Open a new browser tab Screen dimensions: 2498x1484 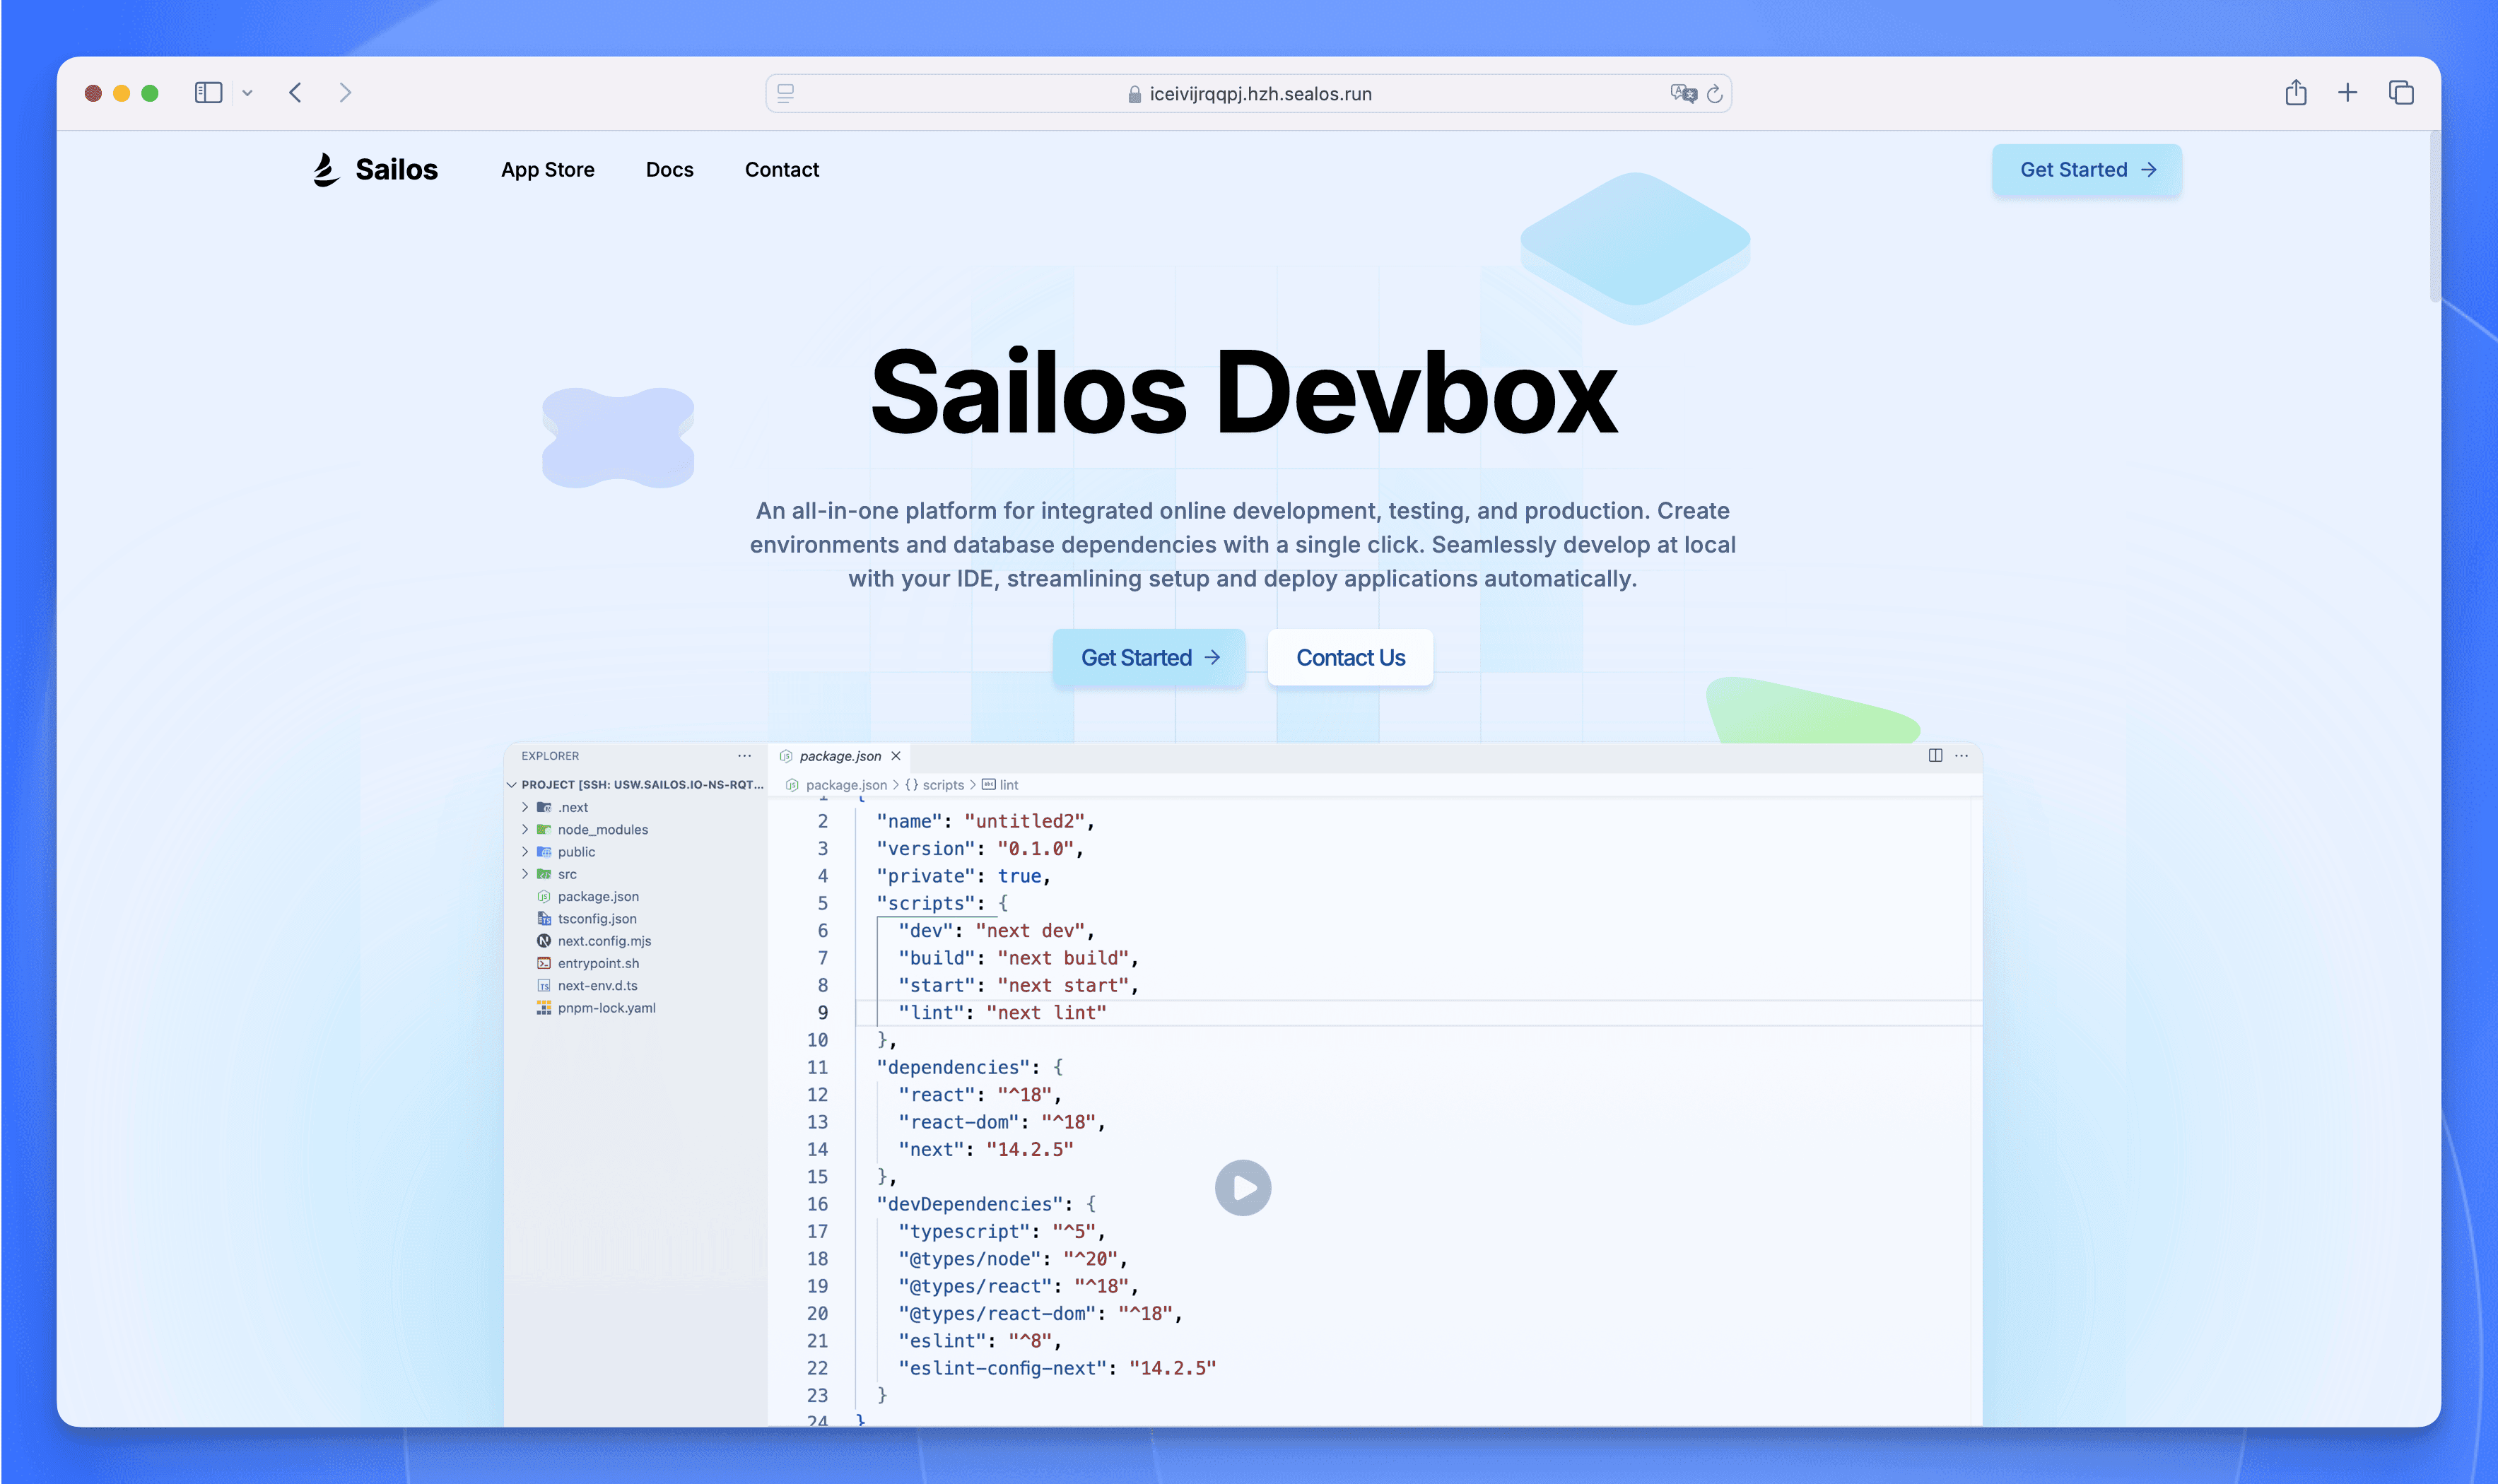pos(2347,93)
